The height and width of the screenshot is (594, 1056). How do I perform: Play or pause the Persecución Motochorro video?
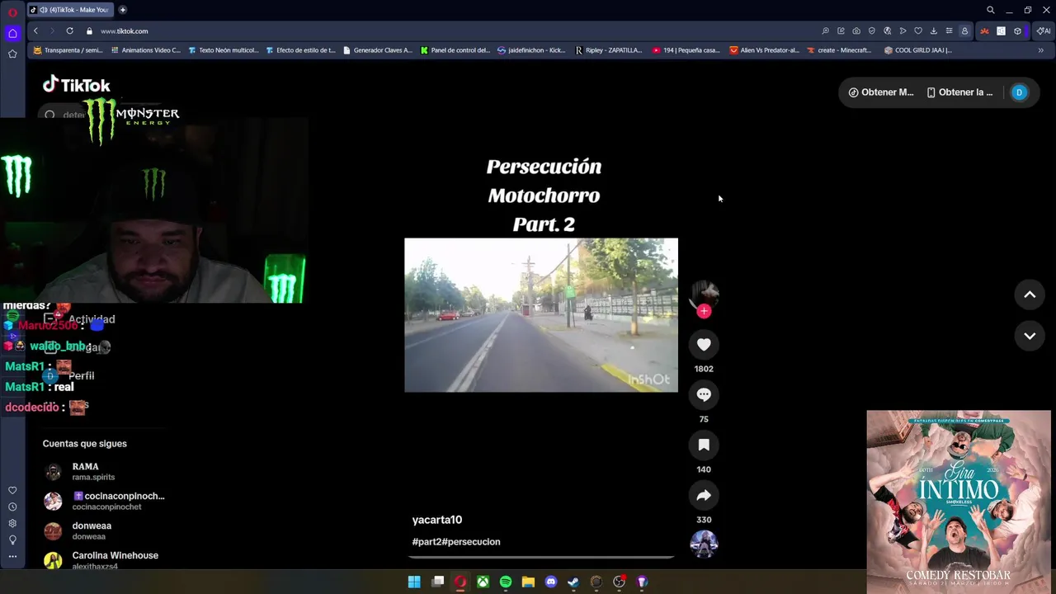[x=541, y=315]
